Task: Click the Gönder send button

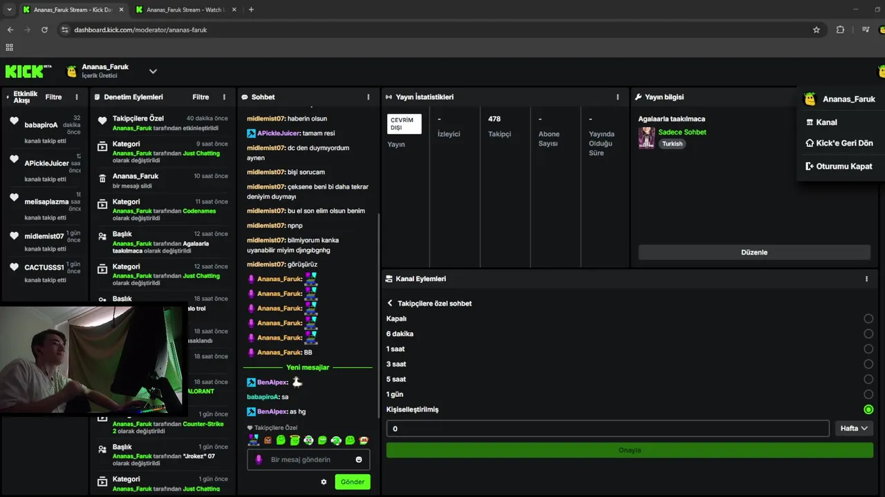Action: pyautogui.click(x=352, y=482)
